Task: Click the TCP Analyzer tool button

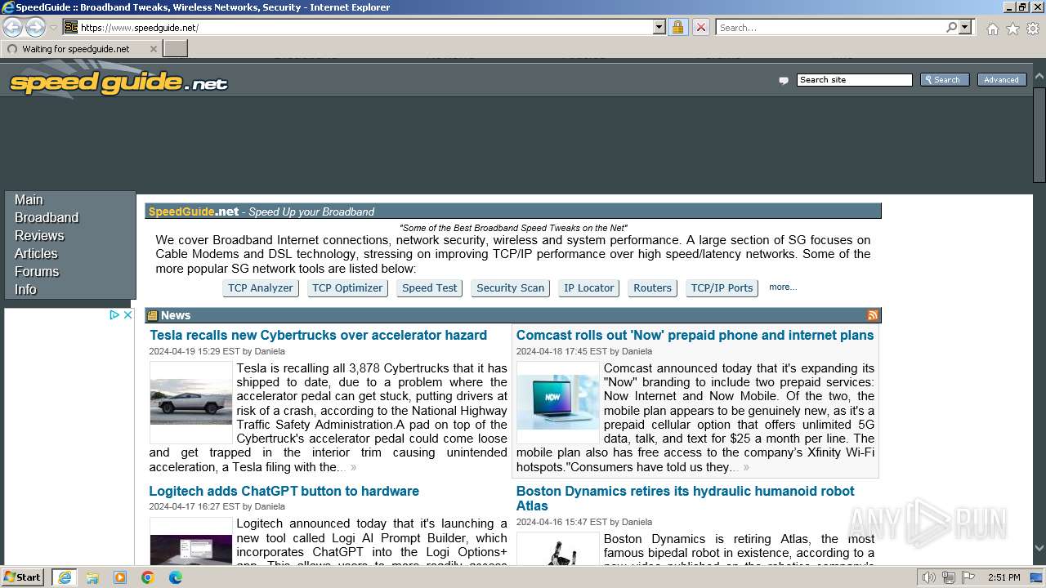Action: coord(260,288)
